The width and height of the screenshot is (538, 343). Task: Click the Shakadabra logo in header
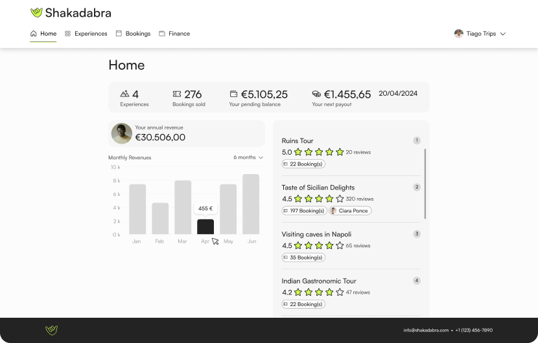[71, 13]
